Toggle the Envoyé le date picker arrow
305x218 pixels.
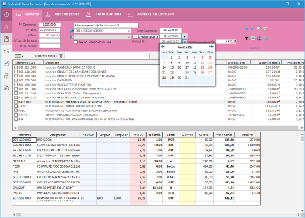185,42
